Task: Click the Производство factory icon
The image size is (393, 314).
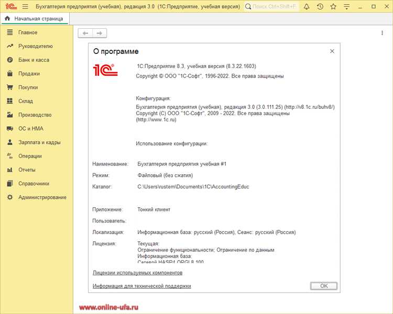Action: (x=10, y=115)
